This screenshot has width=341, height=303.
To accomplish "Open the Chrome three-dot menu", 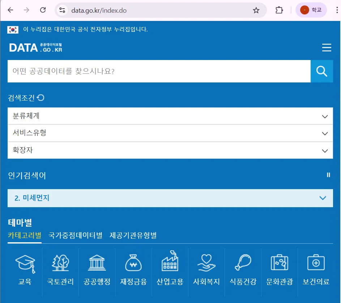I will [337, 10].
